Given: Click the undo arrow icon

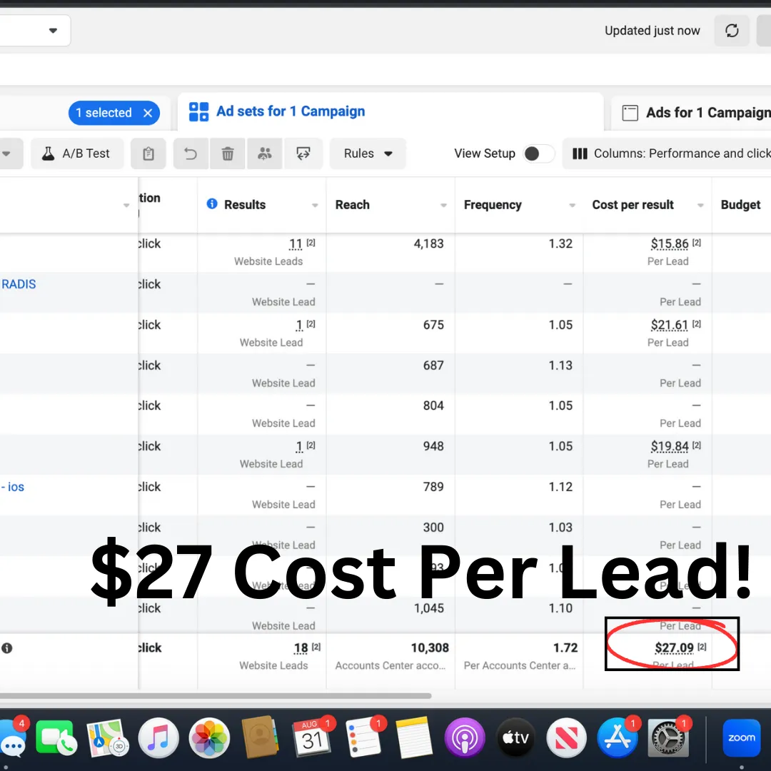Looking at the screenshot, I should point(191,154).
